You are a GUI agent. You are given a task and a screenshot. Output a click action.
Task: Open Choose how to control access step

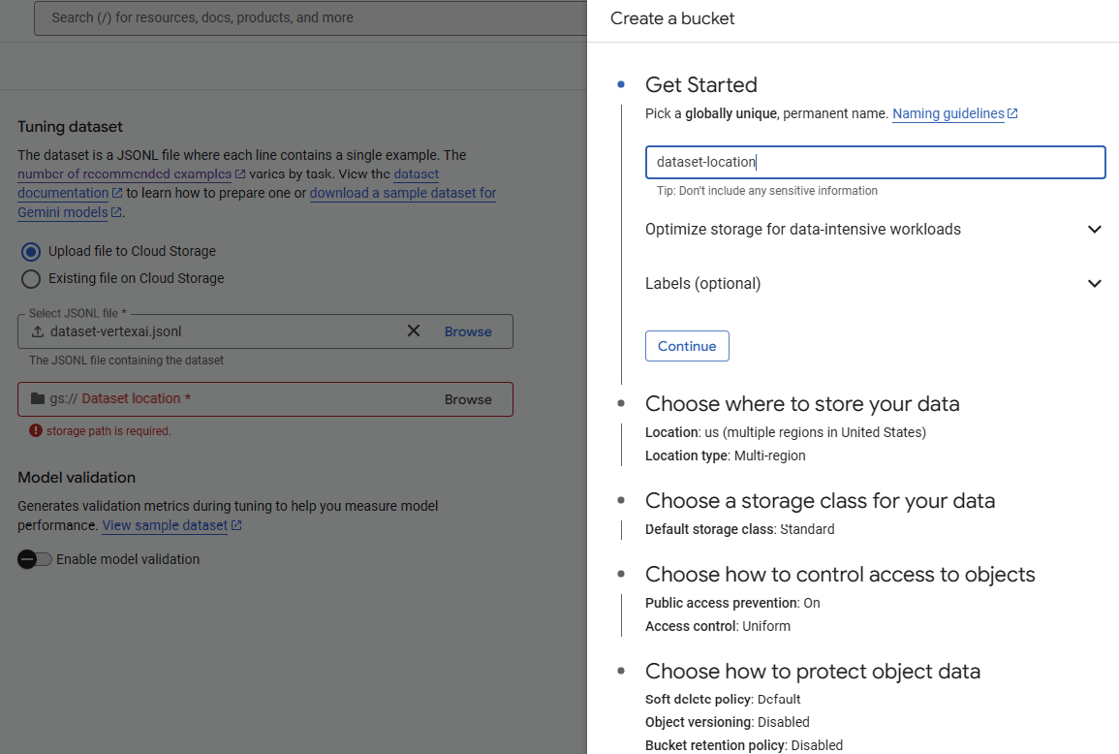click(x=840, y=575)
